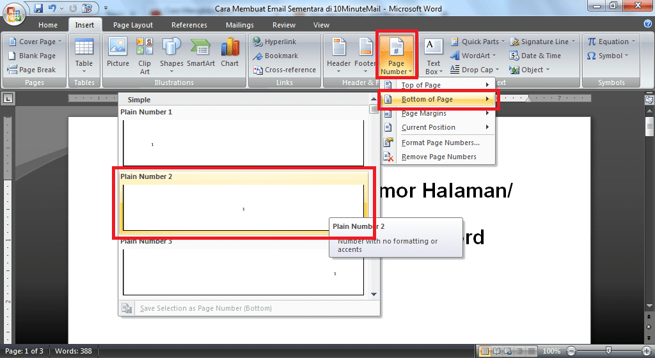Screen dimensions: 655x358
Task: Add a Bookmark
Action: click(276, 56)
